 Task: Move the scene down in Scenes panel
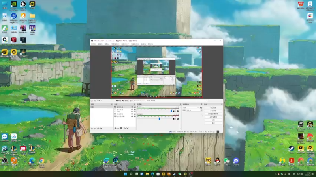click(x=101, y=128)
